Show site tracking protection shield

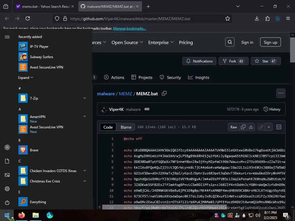(x=57, y=18)
